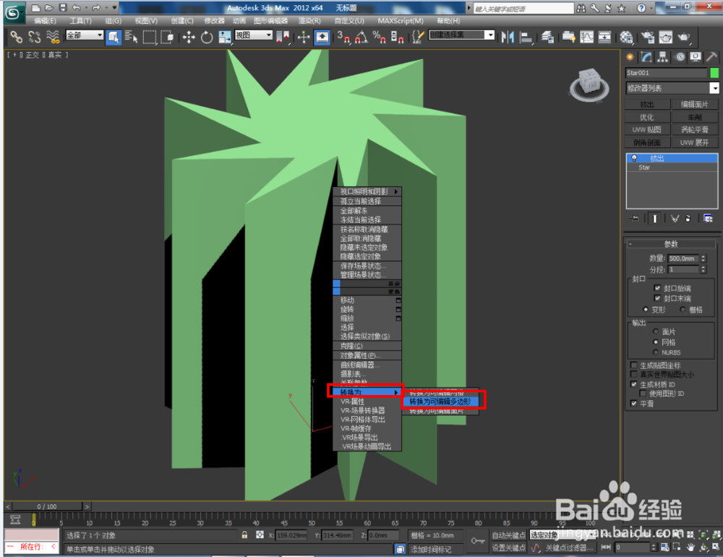This screenshot has width=723, height=557.
Task: Click the Unlink selection tool
Action: [35, 38]
